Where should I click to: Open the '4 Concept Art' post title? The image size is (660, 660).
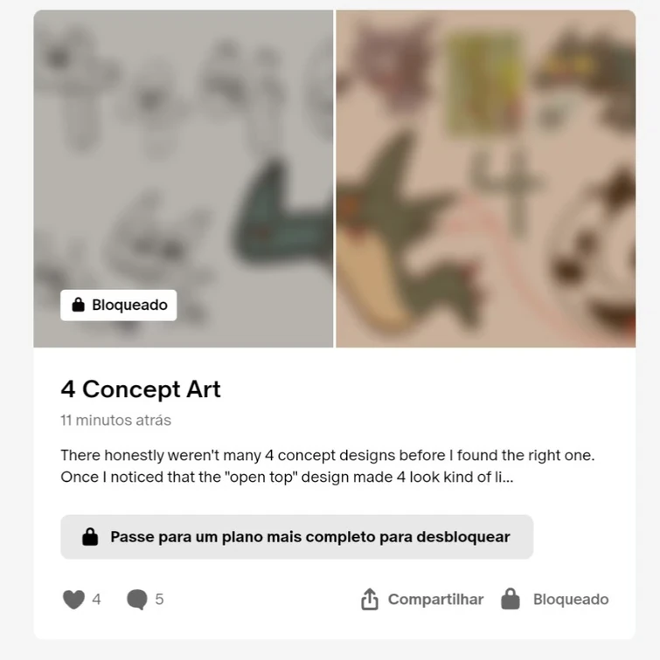[141, 389]
